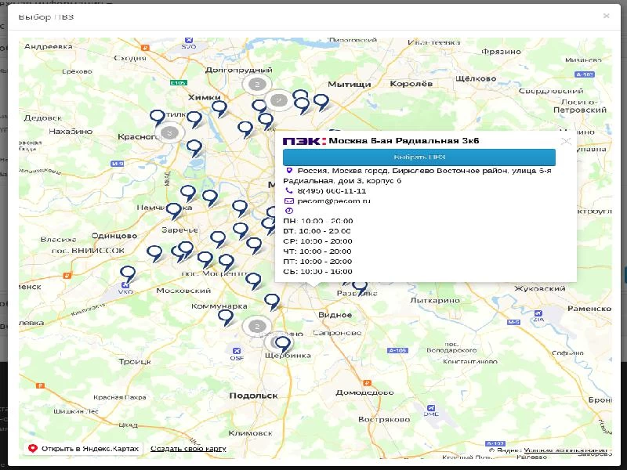Click the A-105 road sign
The height and width of the screenshot is (470, 627).
pyautogui.click(x=398, y=350)
